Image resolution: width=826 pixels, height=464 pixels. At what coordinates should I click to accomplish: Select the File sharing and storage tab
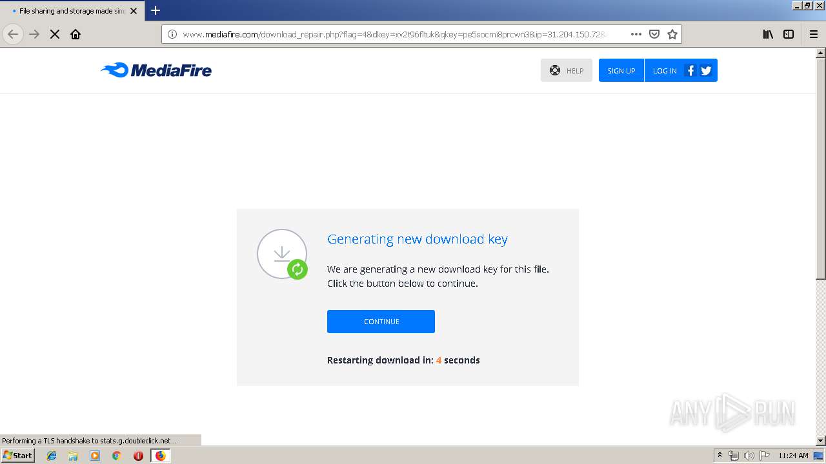coord(71,11)
